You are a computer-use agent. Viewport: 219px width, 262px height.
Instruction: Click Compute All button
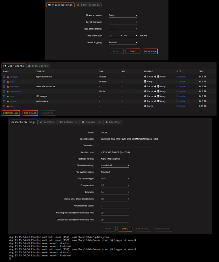click(11, 113)
